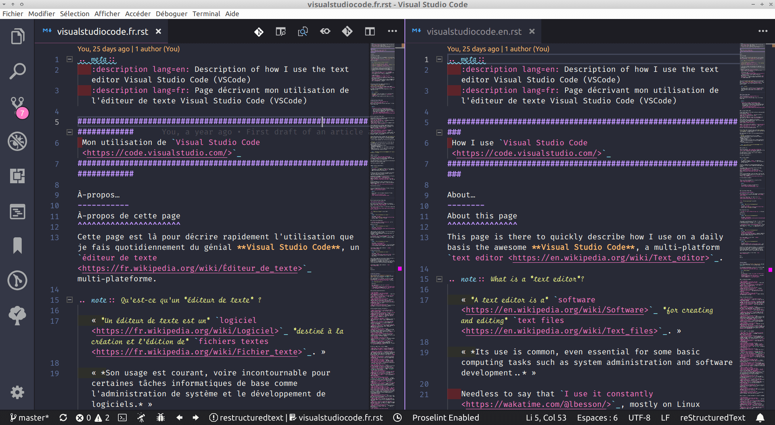Collapse the note block in English file
The image size is (775, 425).
439,279
